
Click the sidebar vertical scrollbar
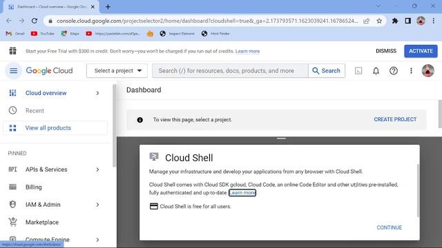coord(114,125)
